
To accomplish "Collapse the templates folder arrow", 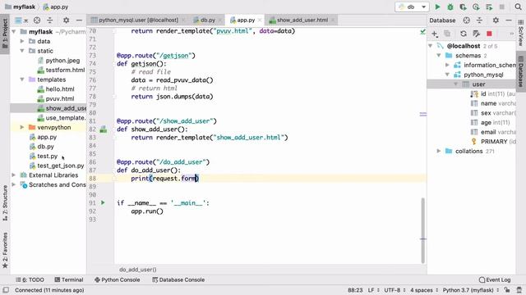I will tap(22, 79).
